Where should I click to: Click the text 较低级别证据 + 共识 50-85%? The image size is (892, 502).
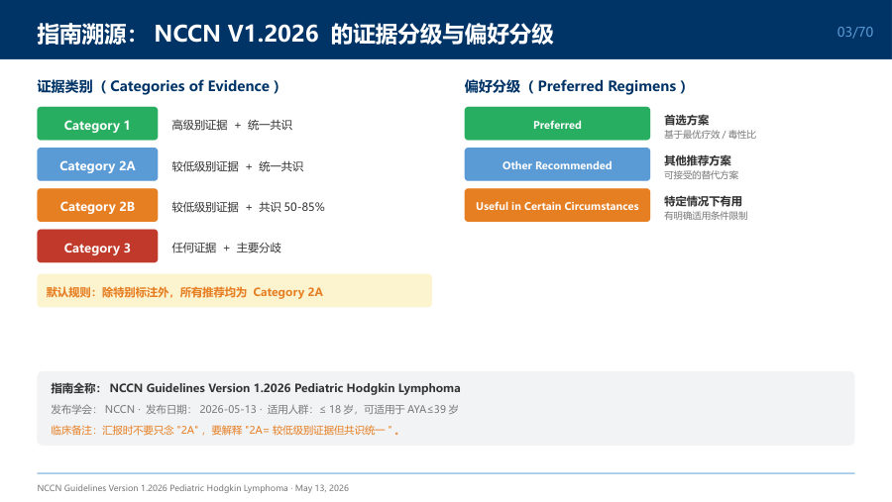[248, 207]
